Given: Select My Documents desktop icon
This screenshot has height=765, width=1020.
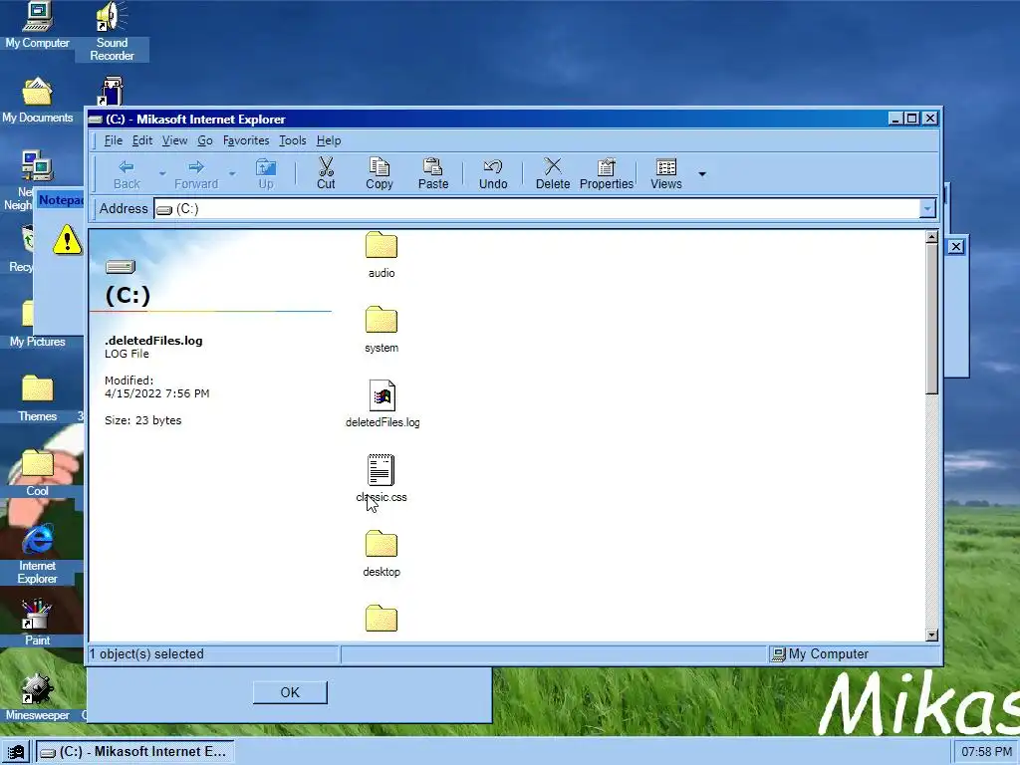Looking at the screenshot, I should (37, 101).
